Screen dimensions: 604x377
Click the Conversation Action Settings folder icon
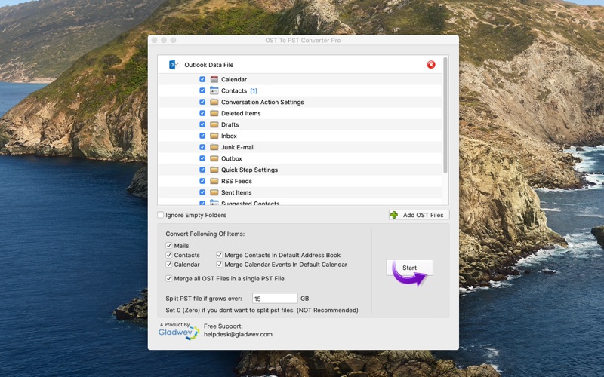(x=214, y=102)
